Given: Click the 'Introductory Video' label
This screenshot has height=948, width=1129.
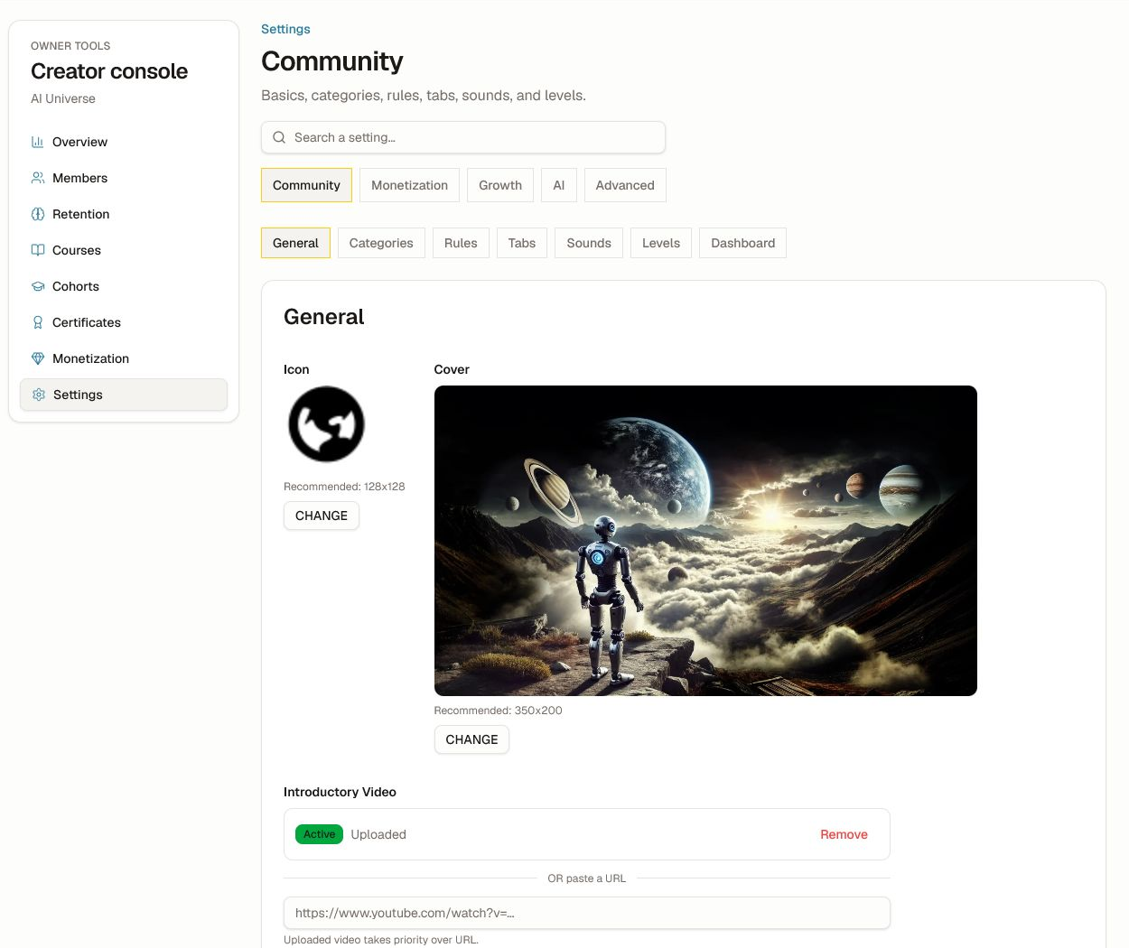Looking at the screenshot, I should 340,792.
